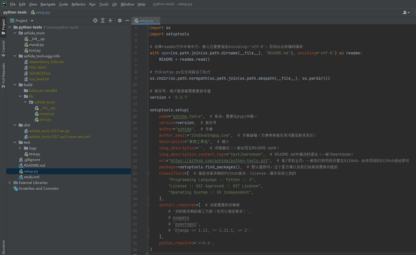Image resolution: width=416 pixels, height=255 pixels.
Task: Open Project panel settings gear
Action: click(x=120, y=20)
